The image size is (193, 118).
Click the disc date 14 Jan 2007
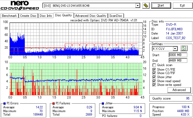coord(174,33)
